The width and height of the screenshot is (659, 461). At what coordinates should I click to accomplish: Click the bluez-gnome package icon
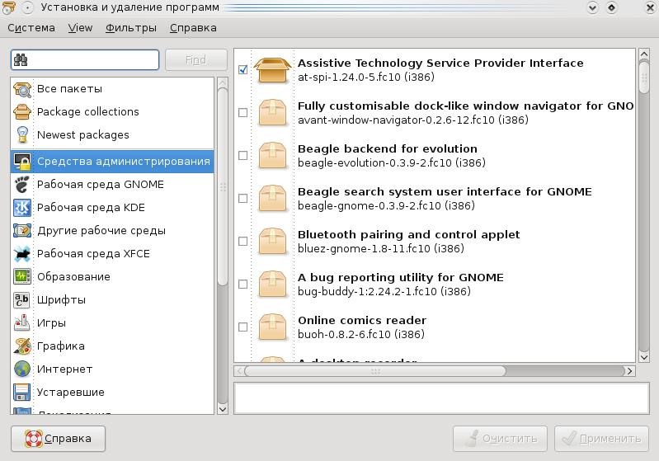[x=273, y=241]
